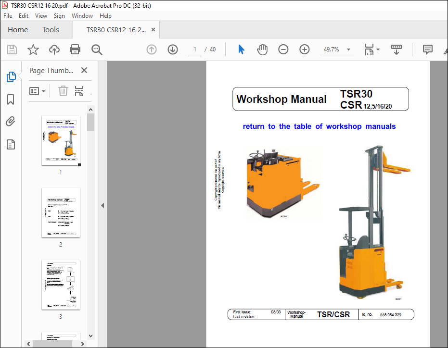
Task: Open the zoom level dropdown arrow
Action: point(348,50)
